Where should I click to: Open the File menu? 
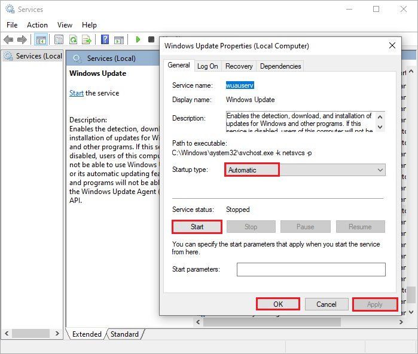pos(12,25)
